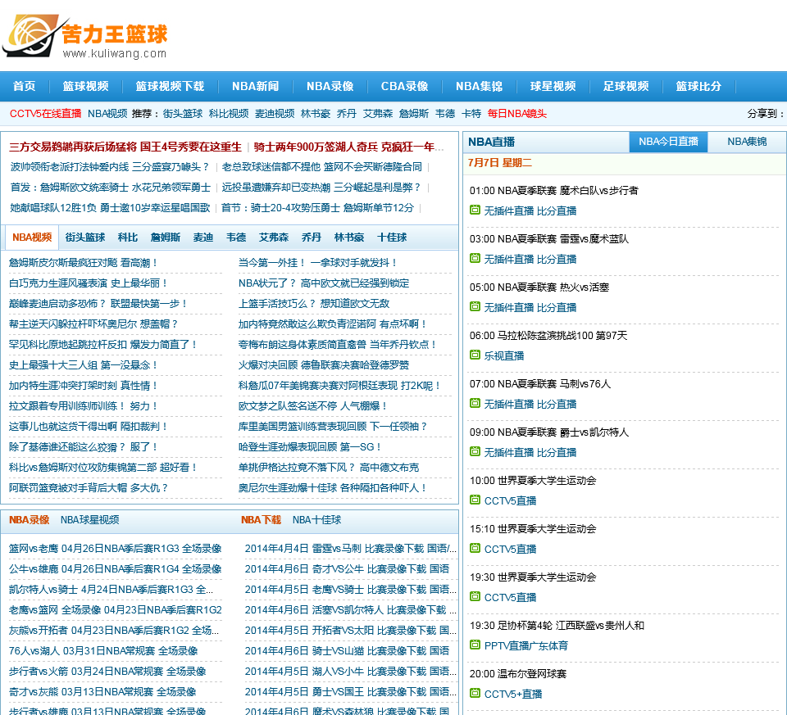Click TV icon under 魔术白队vs步行者 match
This screenshot has width=787, height=715.
(475, 210)
